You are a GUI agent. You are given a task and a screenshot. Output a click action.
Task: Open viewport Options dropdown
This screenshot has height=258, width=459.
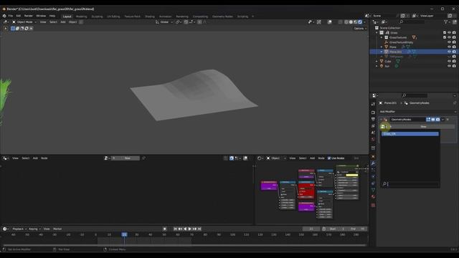point(360,29)
